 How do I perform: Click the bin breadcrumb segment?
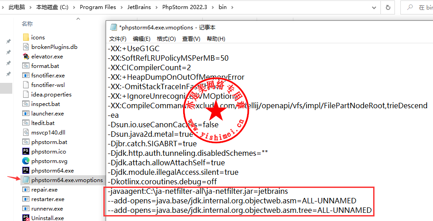click(x=223, y=7)
